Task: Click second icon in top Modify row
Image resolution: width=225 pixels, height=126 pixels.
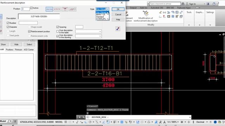Action: point(165,13)
